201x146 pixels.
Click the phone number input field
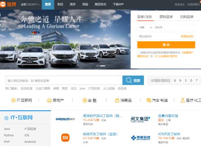click(174, 28)
